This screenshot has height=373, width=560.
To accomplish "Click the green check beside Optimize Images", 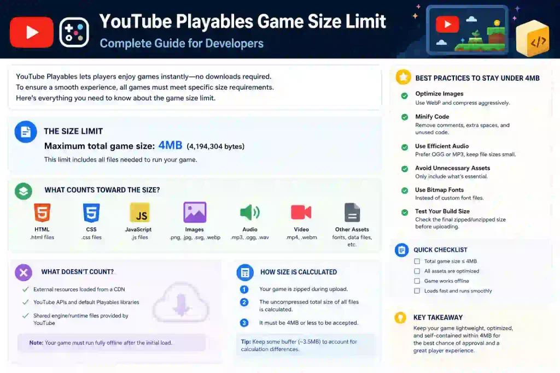I will coord(404,96).
